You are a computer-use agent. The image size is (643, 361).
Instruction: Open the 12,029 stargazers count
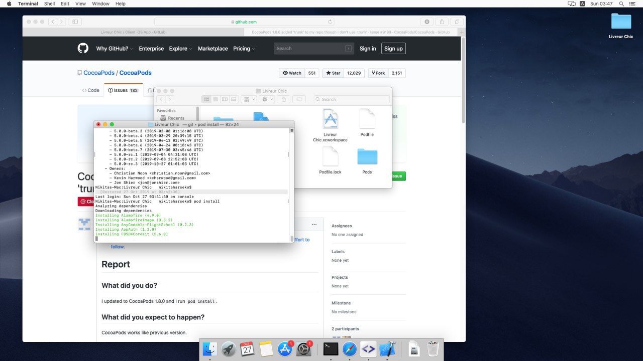[354, 73]
